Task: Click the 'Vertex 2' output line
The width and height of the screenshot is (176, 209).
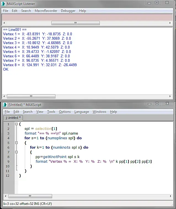Action: point(37,38)
